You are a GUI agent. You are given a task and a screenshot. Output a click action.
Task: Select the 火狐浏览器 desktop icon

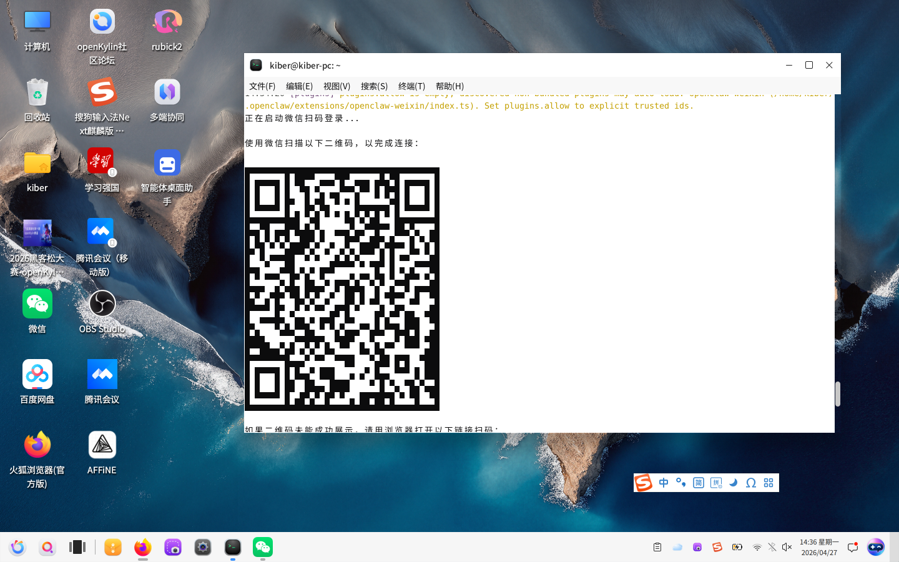(x=37, y=459)
